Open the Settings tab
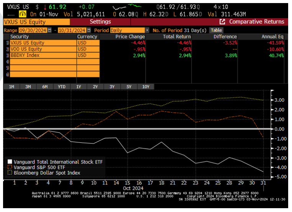This screenshot has height=212, width=292. pos(100,22)
